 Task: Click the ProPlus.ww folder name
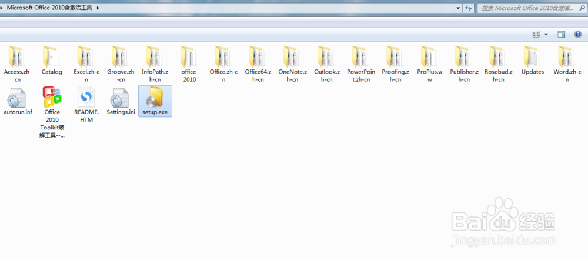[430, 75]
